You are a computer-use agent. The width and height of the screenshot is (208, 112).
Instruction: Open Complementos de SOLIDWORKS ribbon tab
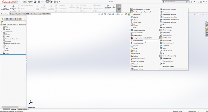[x=40, y=14]
